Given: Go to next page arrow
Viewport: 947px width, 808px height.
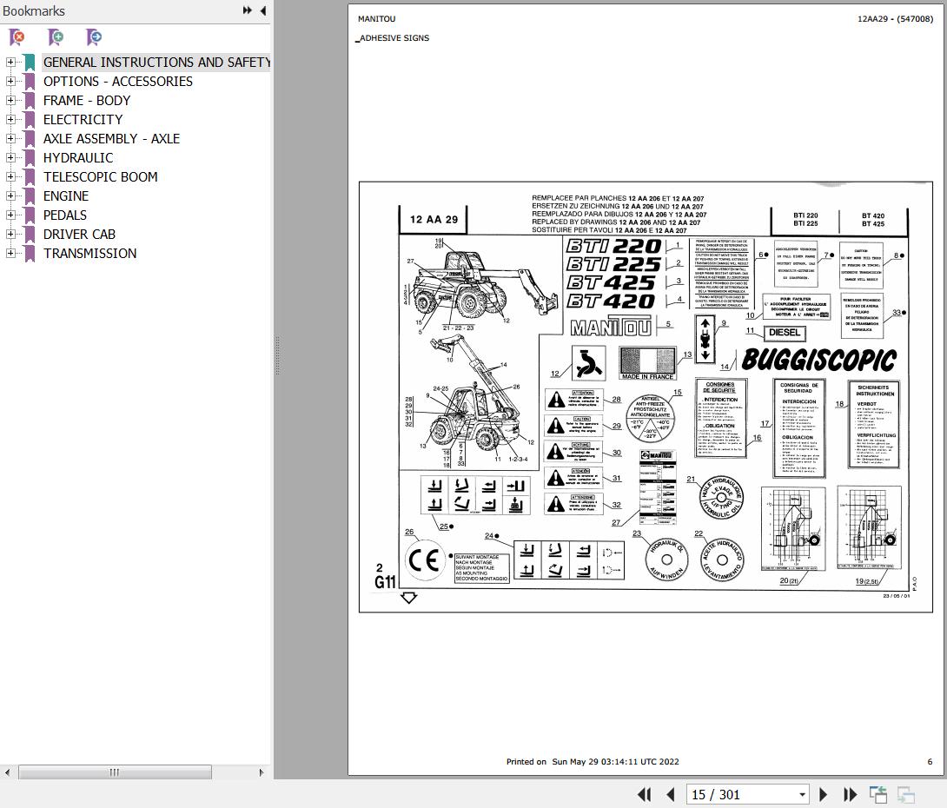Looking at the screenshot, I should pyautogui.click(x=823, y=795).
